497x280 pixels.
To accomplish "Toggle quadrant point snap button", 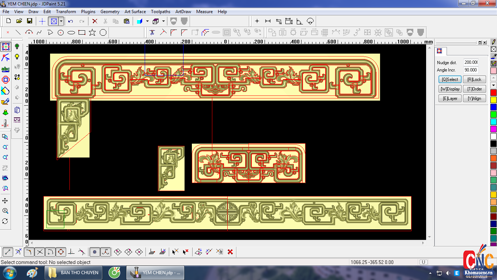I will tap(61, 252).
